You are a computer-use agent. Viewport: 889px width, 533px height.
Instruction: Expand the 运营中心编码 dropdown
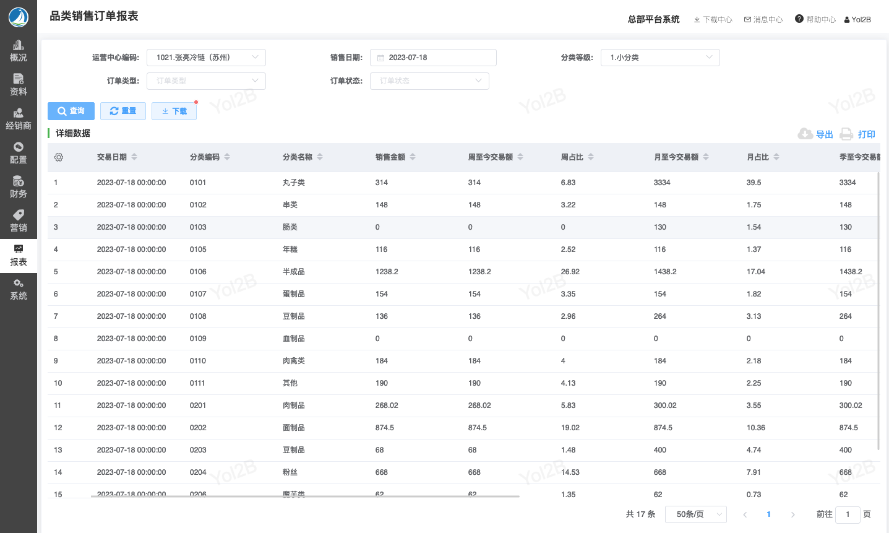(206, 58)
